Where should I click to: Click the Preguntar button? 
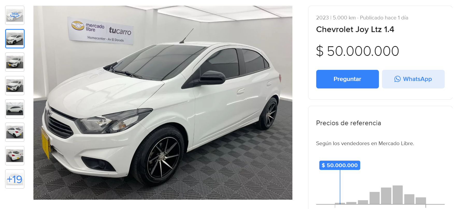point(347,79)
